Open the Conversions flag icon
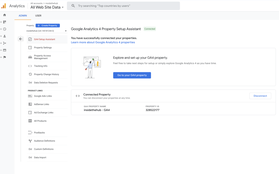Screen dimensions: 279x174 [5, 57]
